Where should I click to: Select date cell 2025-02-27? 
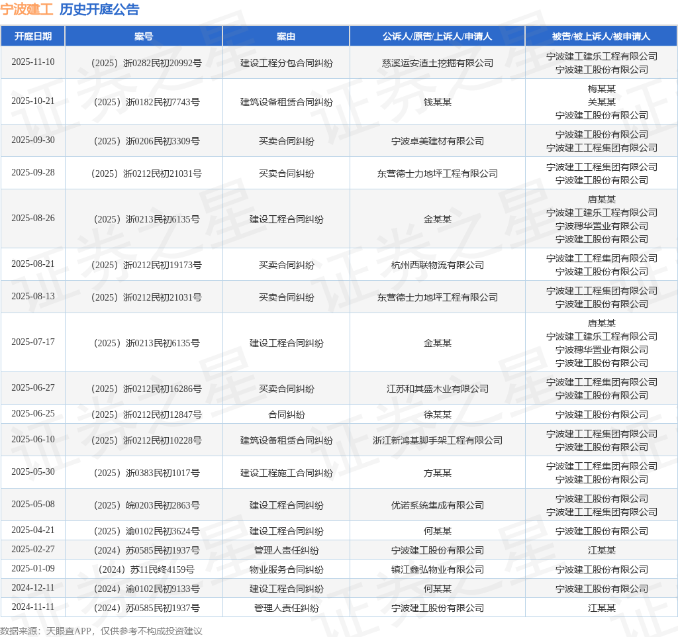(x=33, y=549)
